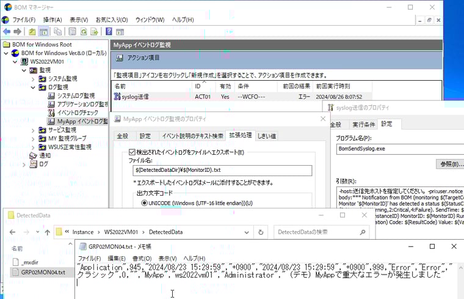The height and width of the screenshot is (299, 464).
Task: Open the 編集(E) menu in Notepad
Action: [x=116, y=259]
